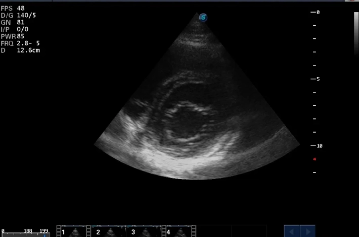
Task: Select the GN 81 gain value
Action: (x=13, y=23)
